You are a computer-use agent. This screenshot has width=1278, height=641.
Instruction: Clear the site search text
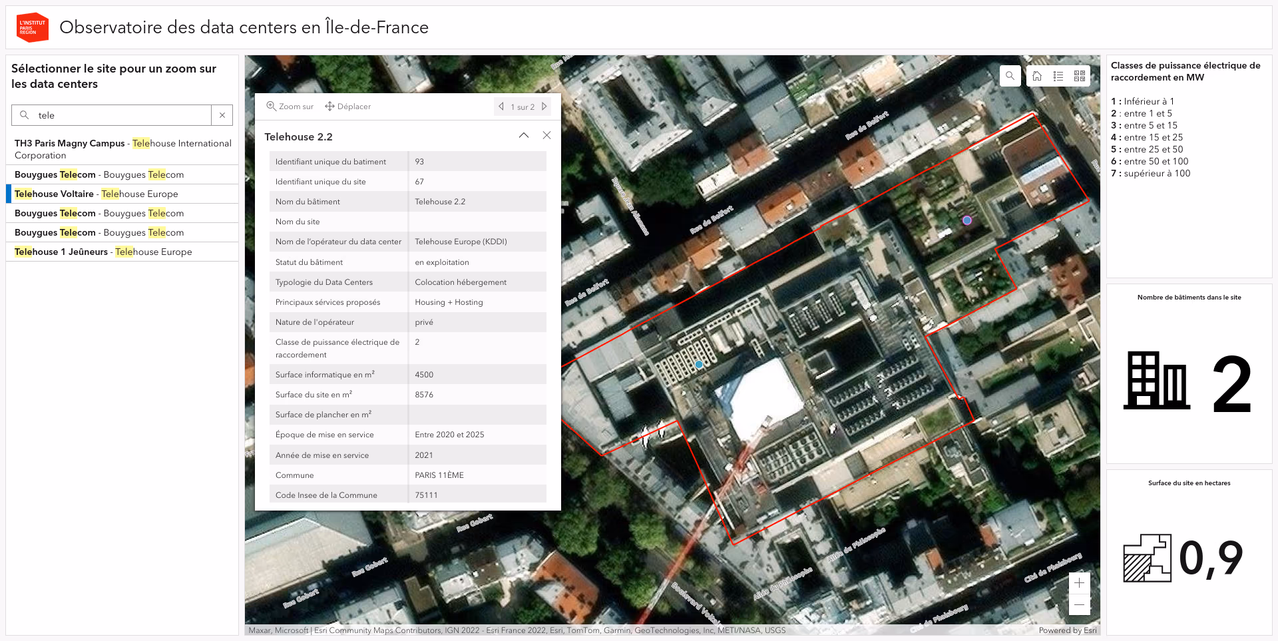tap(222, 115)
